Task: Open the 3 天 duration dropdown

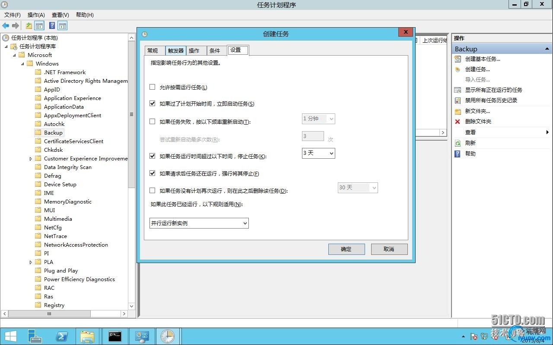Action: 318,153
